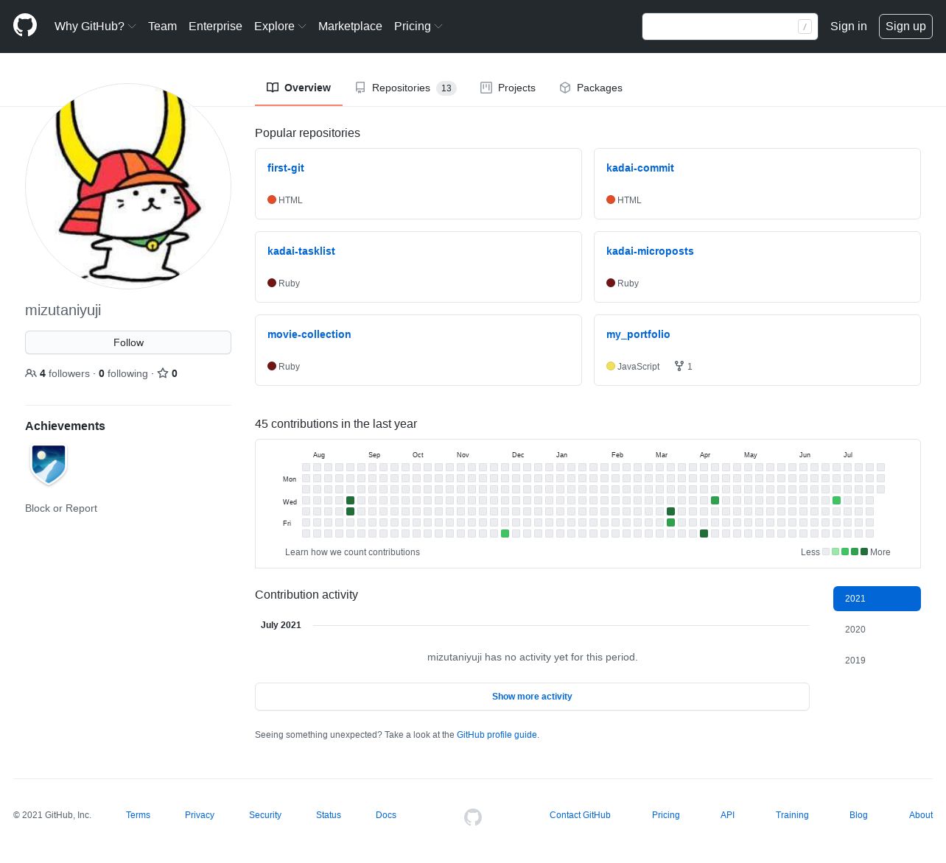Open the 4 followers link
The image size is (946, 863).
coord(57,373)
